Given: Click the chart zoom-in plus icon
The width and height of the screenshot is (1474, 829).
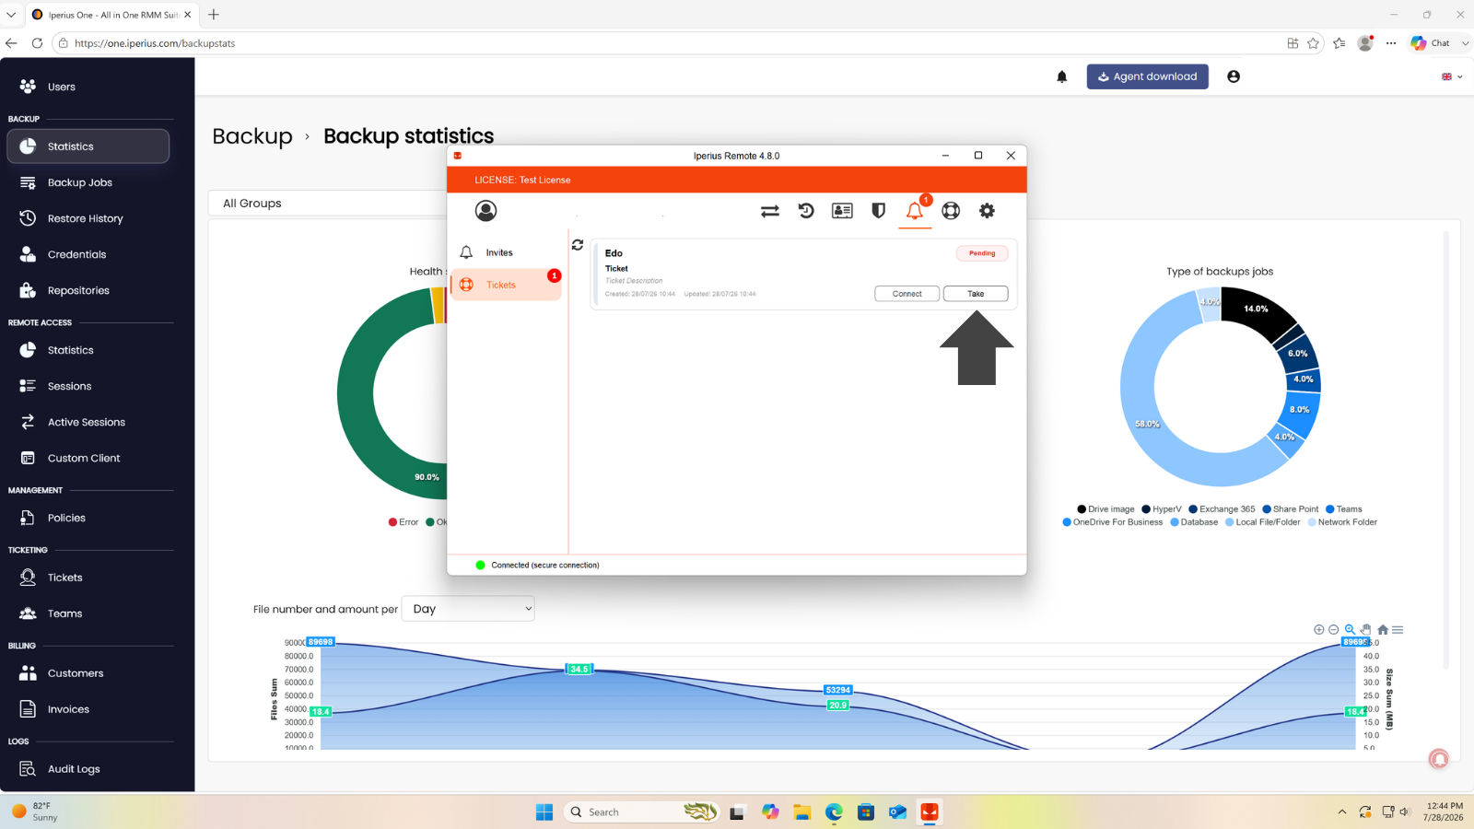Looking at the screenshot, I should coord(1318,630).
